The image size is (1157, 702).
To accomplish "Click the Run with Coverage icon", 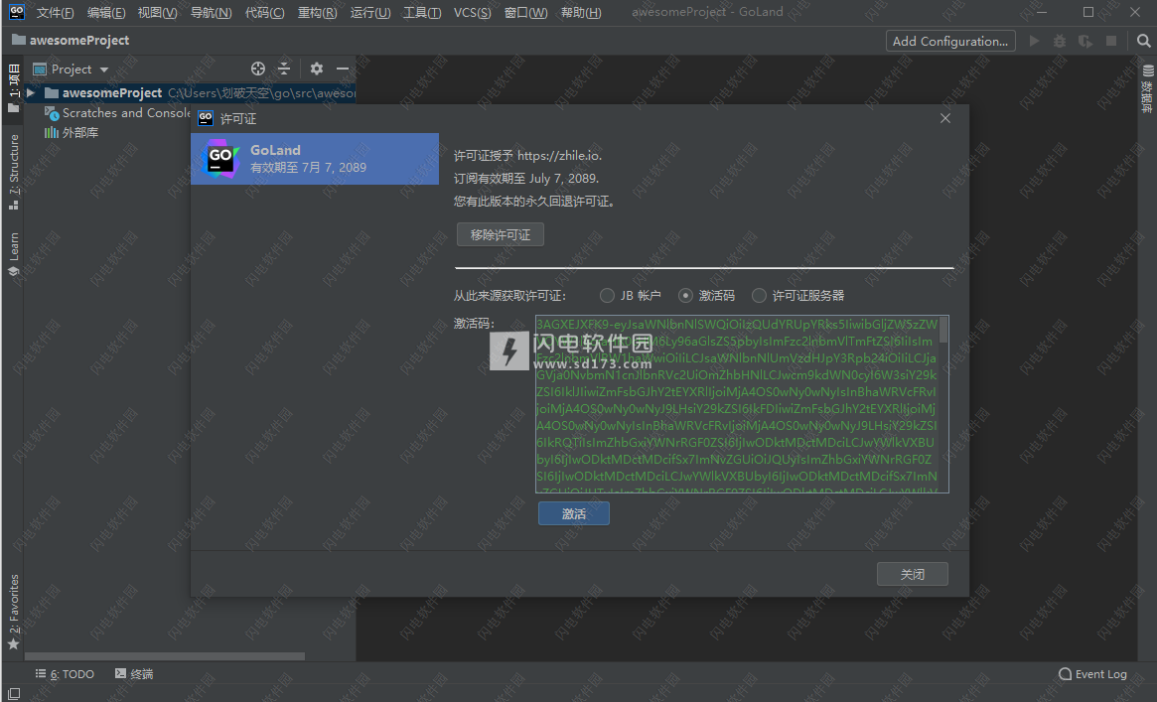I will [1085, 42].
